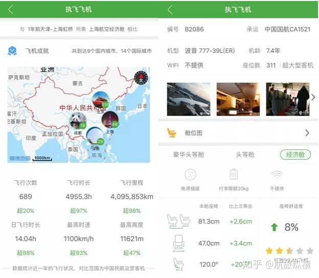This screenshot has width=319, height=278.
Task: Tap the green up arrow beside 8%
Action: click(x=274, y=227)
